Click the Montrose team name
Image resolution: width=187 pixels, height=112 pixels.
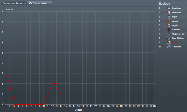177,13
